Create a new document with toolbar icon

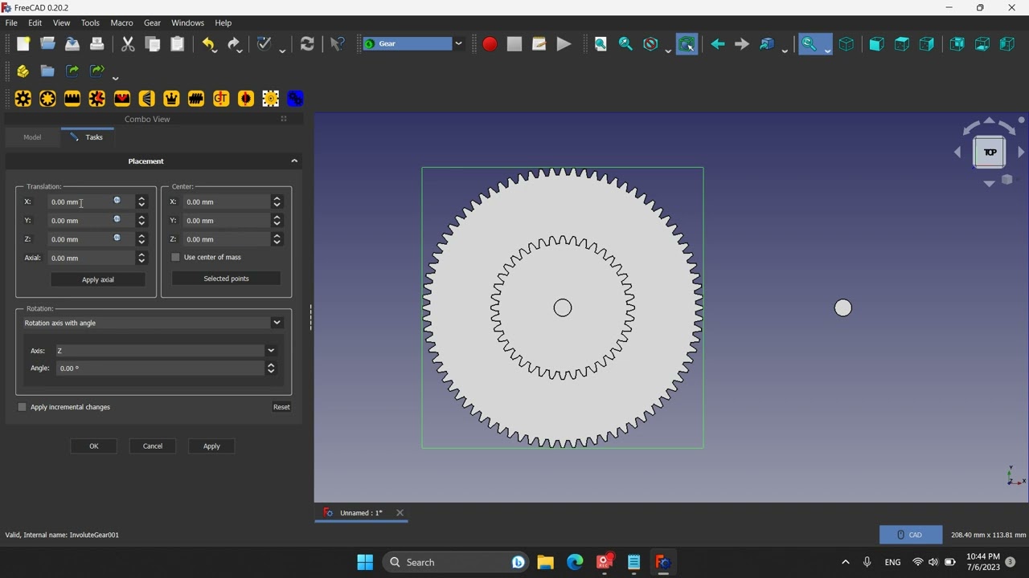(x=23, y=44)
